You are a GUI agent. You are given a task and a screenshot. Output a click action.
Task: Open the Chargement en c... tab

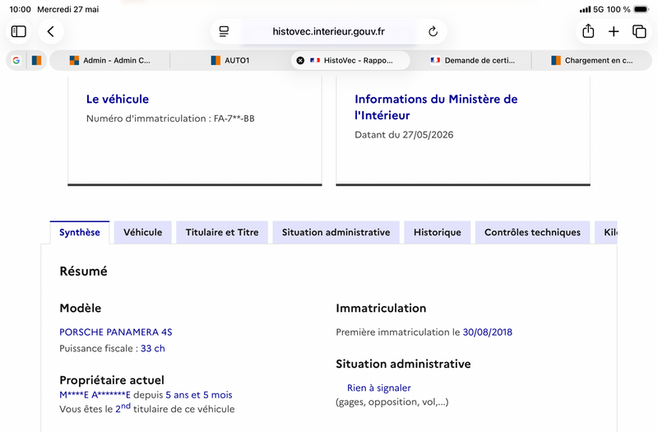tap(591, 60)
